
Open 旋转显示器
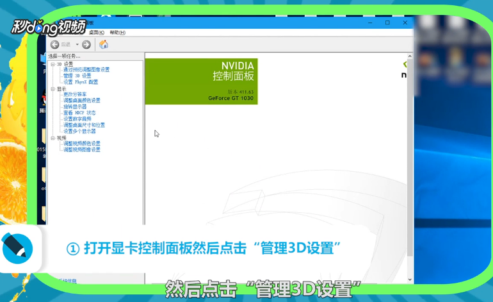tap(75, 106)
